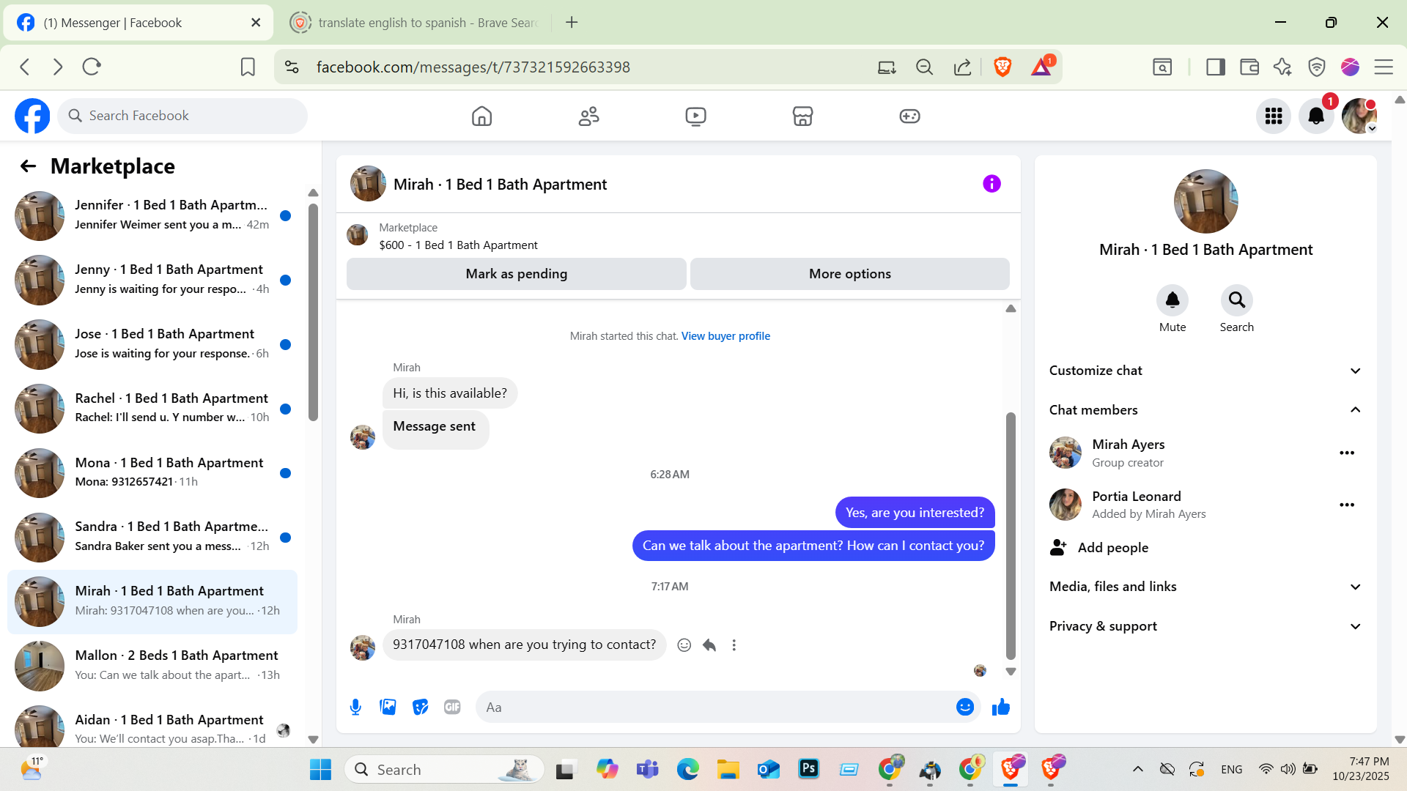This screenshot has width=1407, height=791.
Task: Toggle Brave Shields icon in address bar
Action: point(1002,67)
